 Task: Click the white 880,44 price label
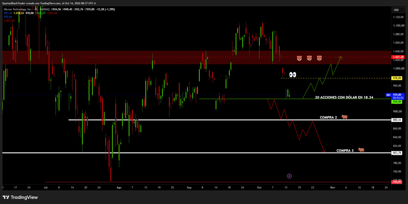tap(397, 120)
